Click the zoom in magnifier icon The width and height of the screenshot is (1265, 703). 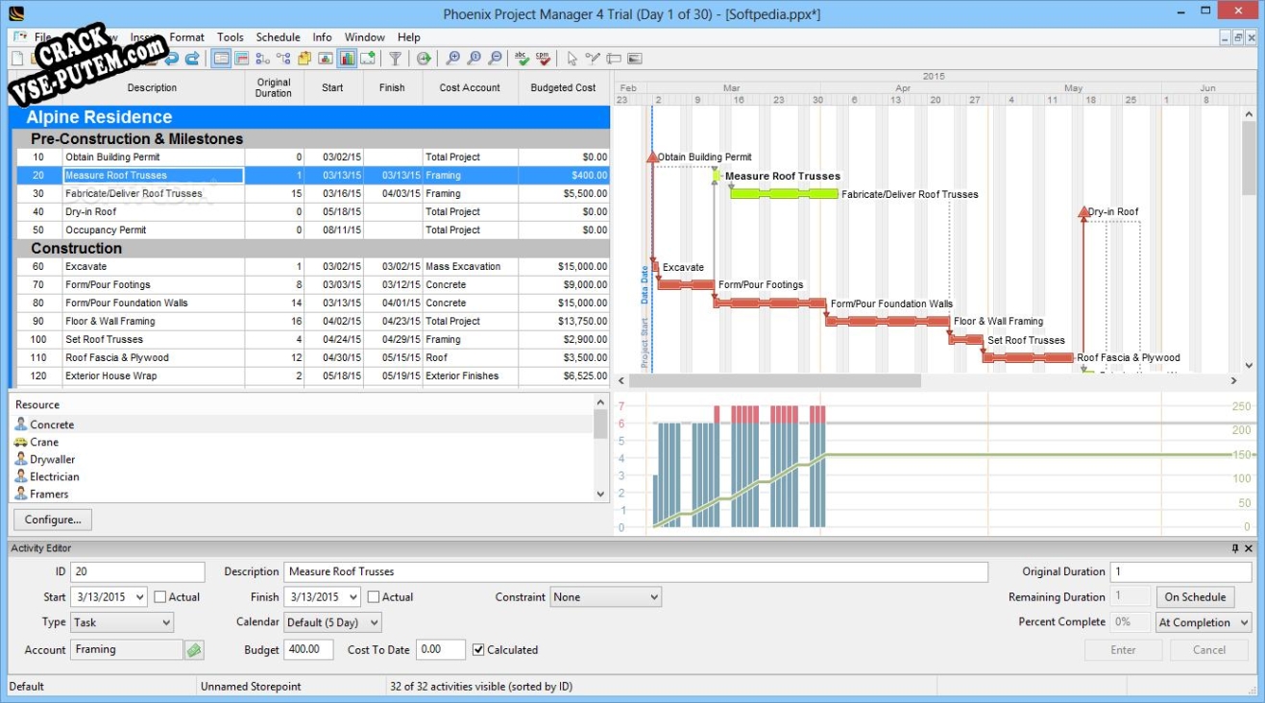point(453,59)
